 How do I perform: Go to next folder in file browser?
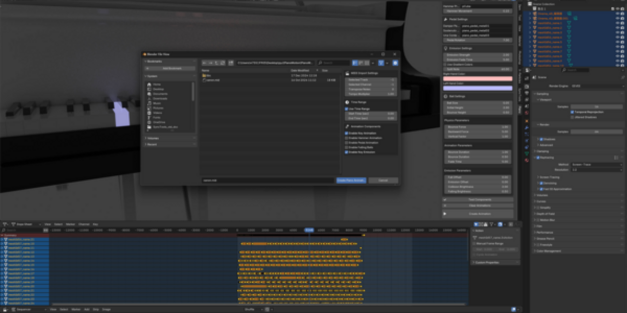pyautogui.click(x=211, y=63)
